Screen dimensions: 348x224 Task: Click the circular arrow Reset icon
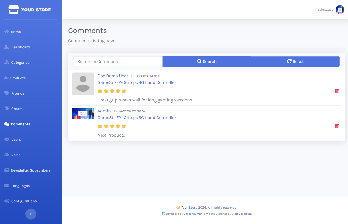[289, 61]
